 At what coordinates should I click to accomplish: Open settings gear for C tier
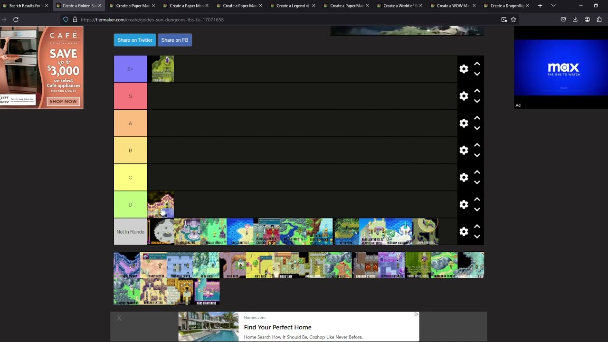click(x=464, y=177)
